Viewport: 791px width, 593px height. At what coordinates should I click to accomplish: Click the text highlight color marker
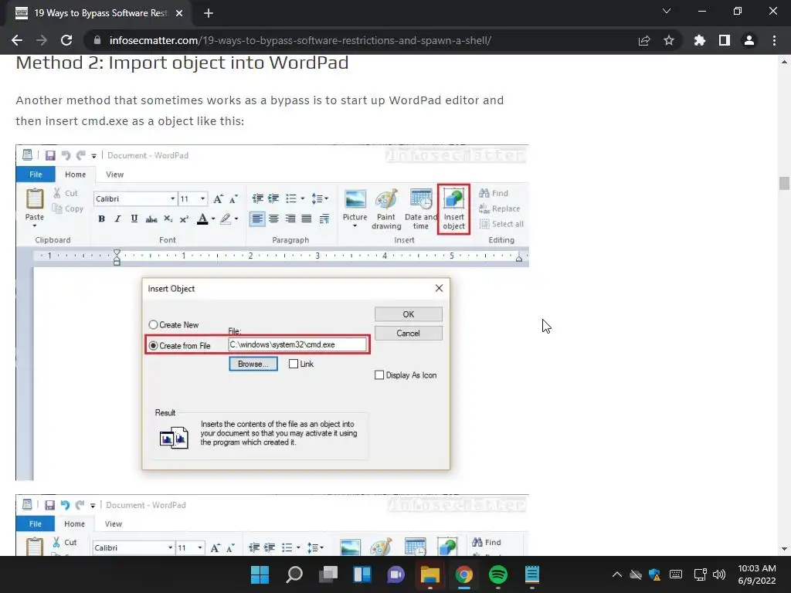(226, 219)
